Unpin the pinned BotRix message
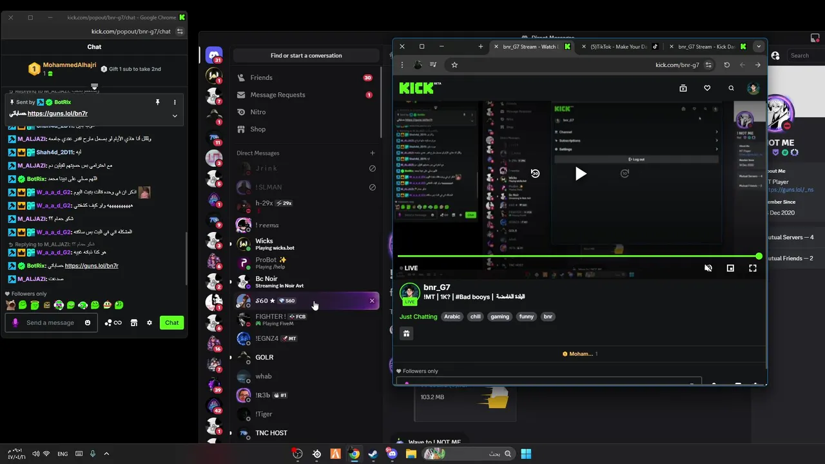This screenshot has height=464, width=825. (157, 102)
